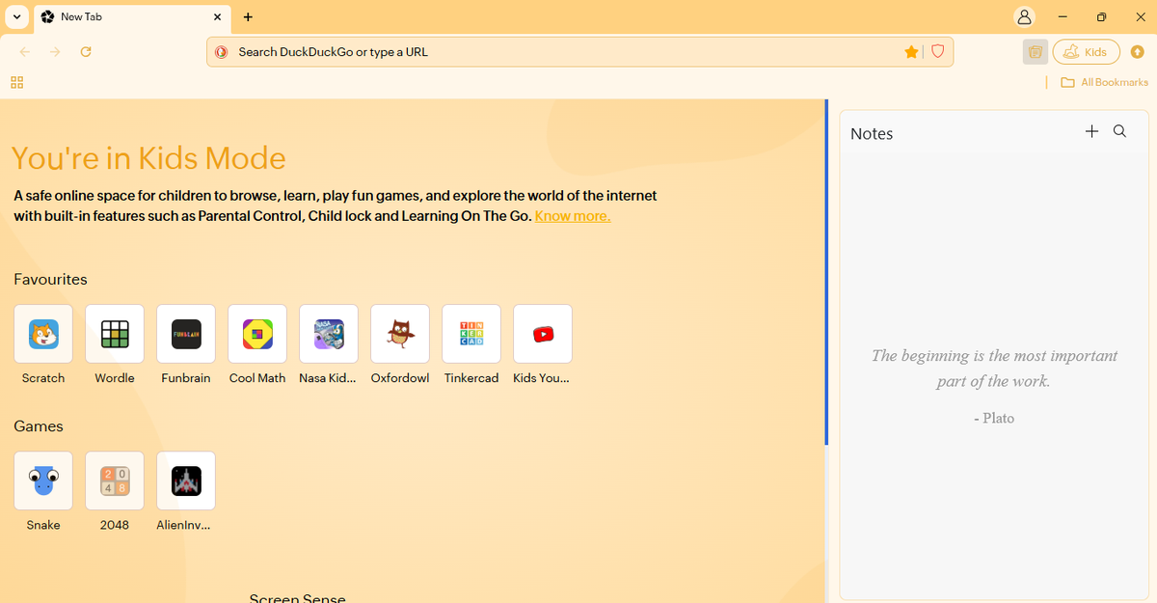Viewport: 1157px width, 603px height.
Task: Toggle the privacy shield in the address bar
Action: [x=937, y=51]
